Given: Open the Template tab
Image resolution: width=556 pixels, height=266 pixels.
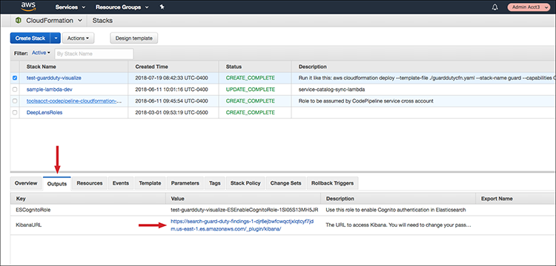Looking at the screenshot, I should point(150,183).
